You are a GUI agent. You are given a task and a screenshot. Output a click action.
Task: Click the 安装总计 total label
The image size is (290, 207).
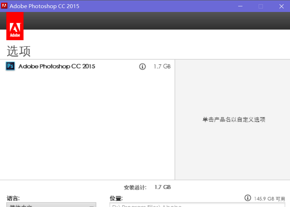coord(135,187)
